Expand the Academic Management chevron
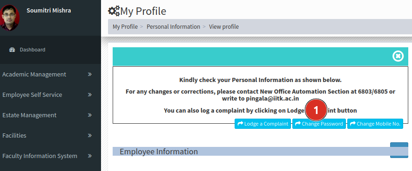Screen dimensions: 412x171 click(89, 74)
